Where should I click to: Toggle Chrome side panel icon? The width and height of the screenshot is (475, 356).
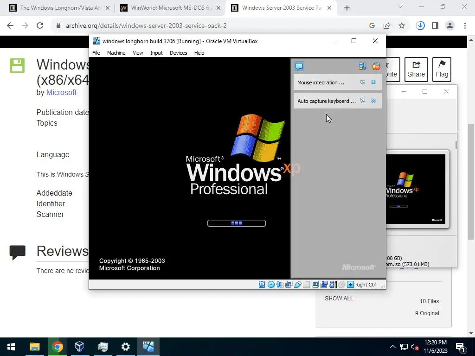coord(435,26)
